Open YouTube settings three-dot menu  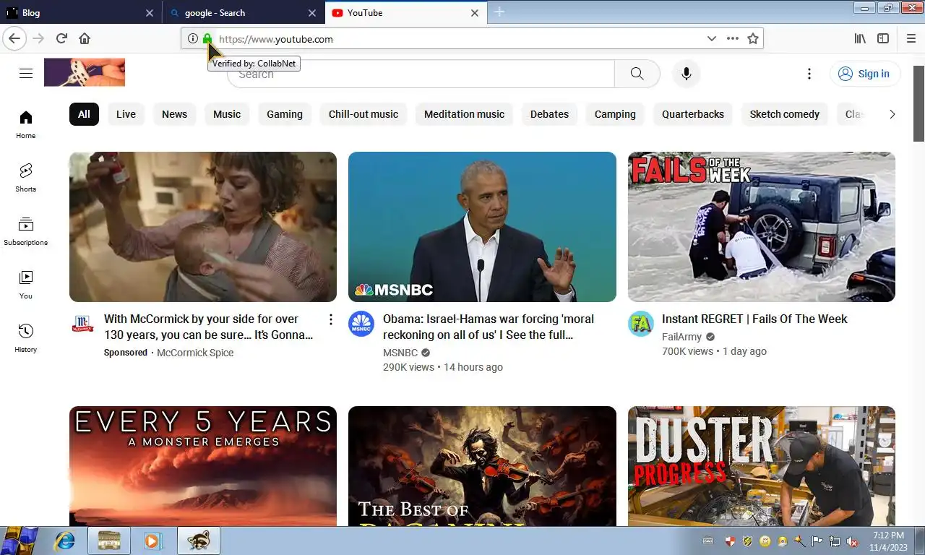point(809,74)
